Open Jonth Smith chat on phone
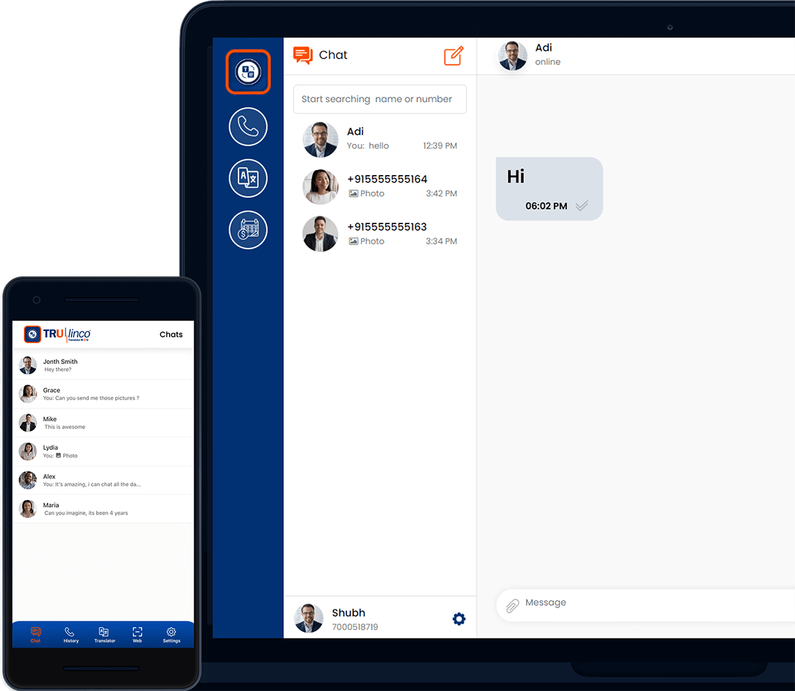The width and height of the screenshot is (795, 691). tap(103, 365)
